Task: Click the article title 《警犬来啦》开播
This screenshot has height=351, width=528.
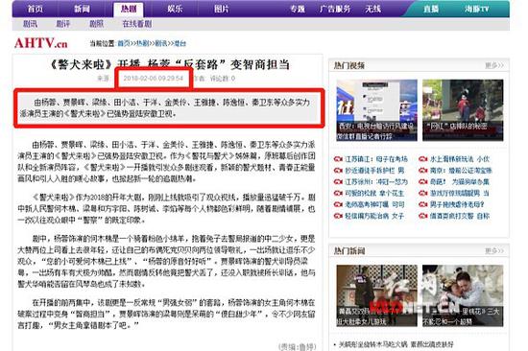Action: click(x=170, y=64)
